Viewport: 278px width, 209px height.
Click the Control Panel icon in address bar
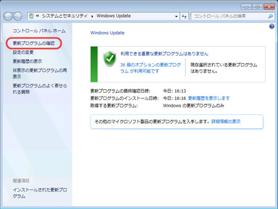tap(31, 16)
